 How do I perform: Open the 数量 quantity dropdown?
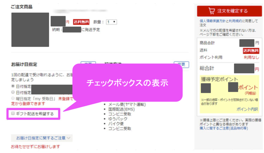pos(111,22)
